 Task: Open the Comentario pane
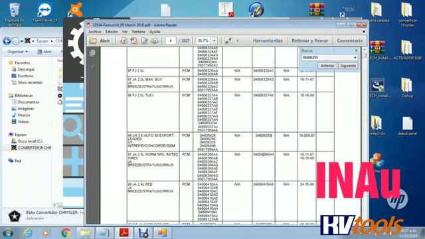(350, 40)
